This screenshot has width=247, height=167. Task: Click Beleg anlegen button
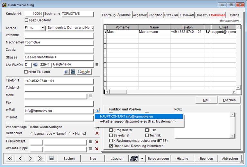pyautogui.click(x=158, y=159)
